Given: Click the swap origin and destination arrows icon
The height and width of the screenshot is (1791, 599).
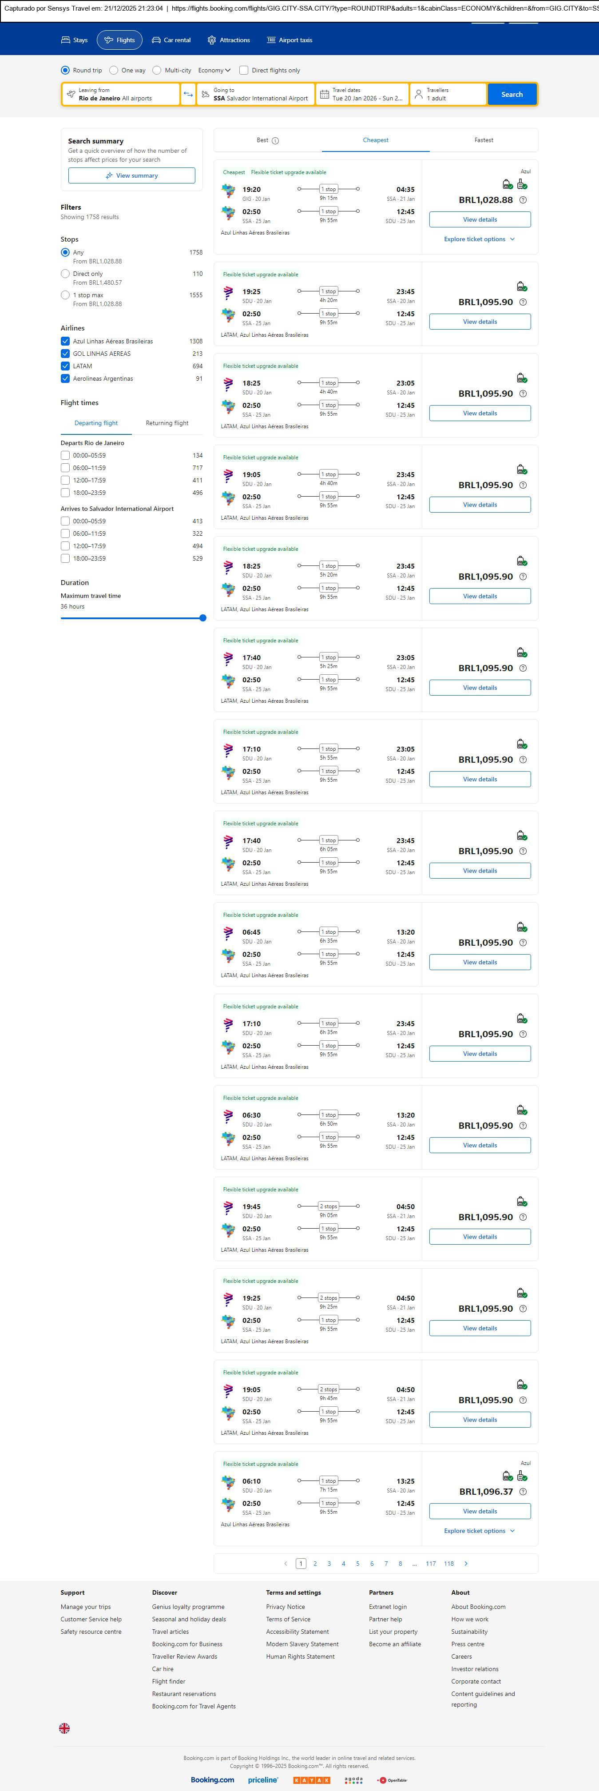Looking at the screenshot, I should tap(188, 95).
